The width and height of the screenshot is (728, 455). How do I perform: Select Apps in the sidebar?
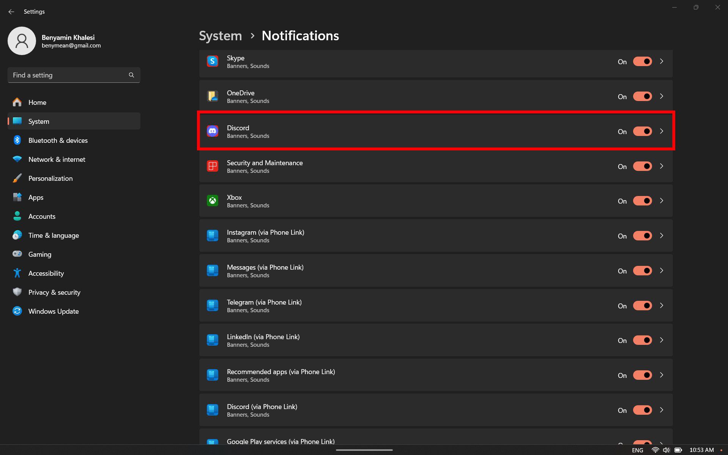coord(36,197)
